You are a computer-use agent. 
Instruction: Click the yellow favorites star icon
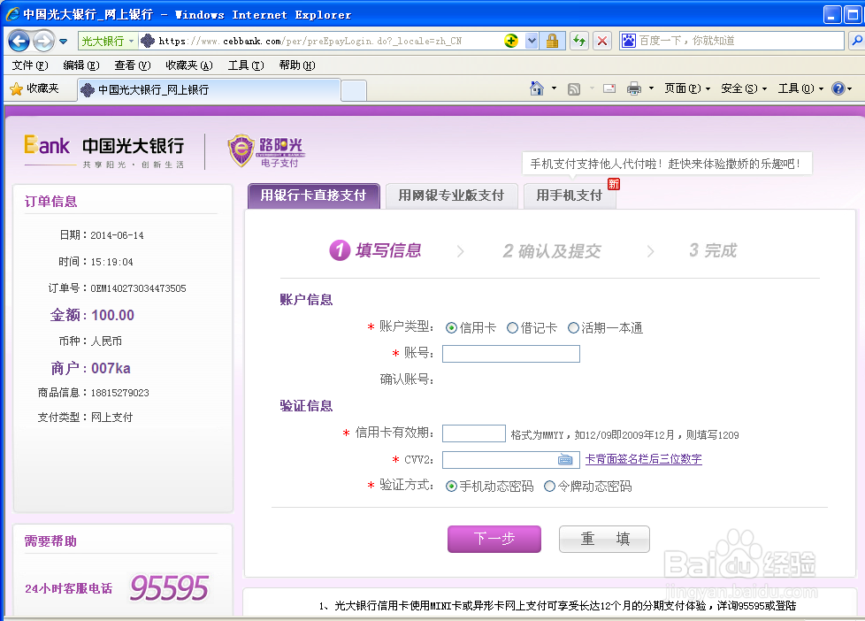[x=16, y=88]
